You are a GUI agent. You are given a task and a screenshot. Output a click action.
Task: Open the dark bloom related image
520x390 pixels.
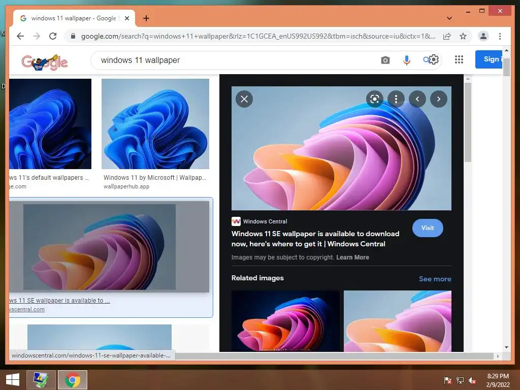(x=285, y=321)
